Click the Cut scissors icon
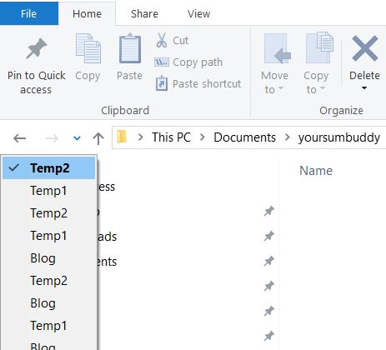This screenshot has width=386, height=350. coord(161,40)
